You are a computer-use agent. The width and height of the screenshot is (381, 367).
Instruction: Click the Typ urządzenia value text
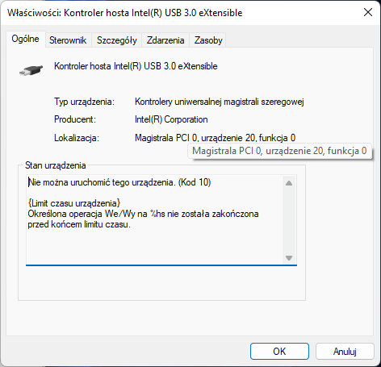pyautogui.click(x=220, y=102)
